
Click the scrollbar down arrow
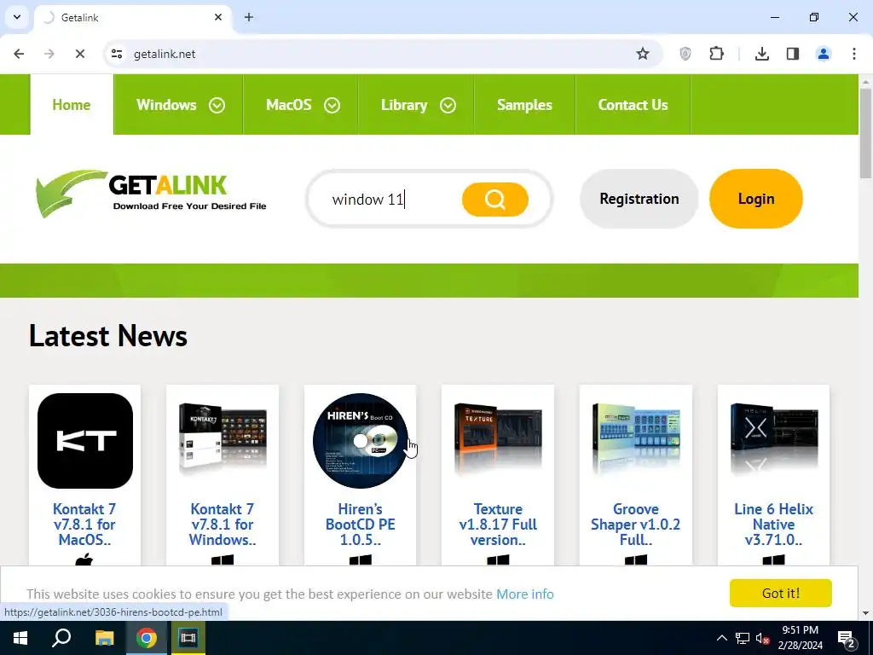click(865, 614)
